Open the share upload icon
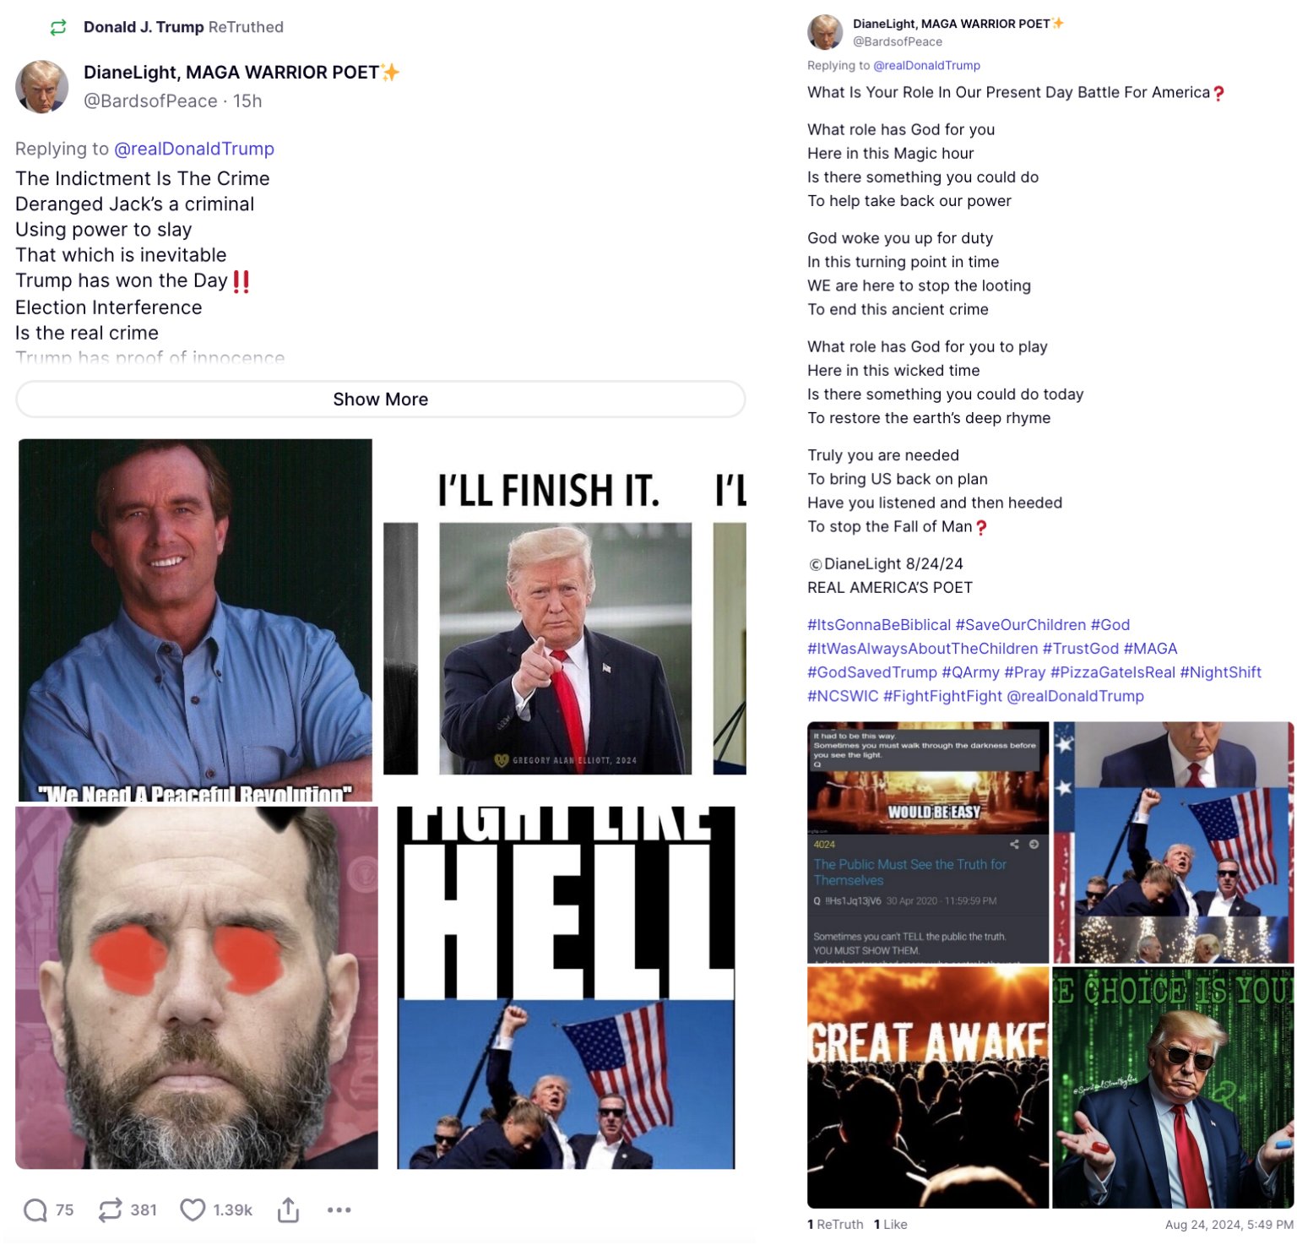Screen dimensions: 1297x1245 288,1210
